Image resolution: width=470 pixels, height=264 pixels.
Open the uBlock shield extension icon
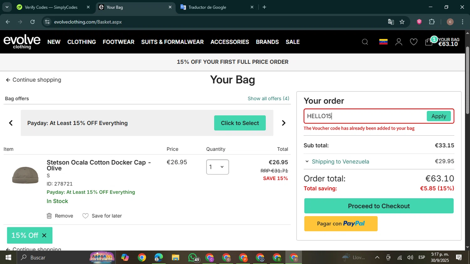419,22
